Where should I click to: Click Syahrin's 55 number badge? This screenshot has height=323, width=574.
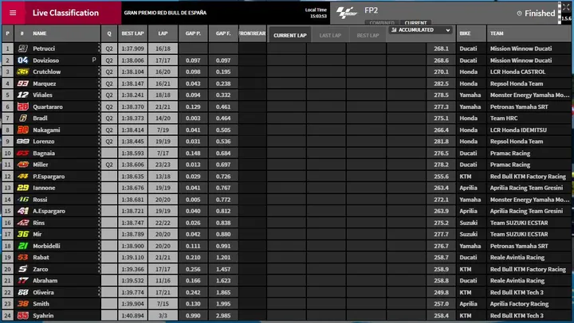22,315
